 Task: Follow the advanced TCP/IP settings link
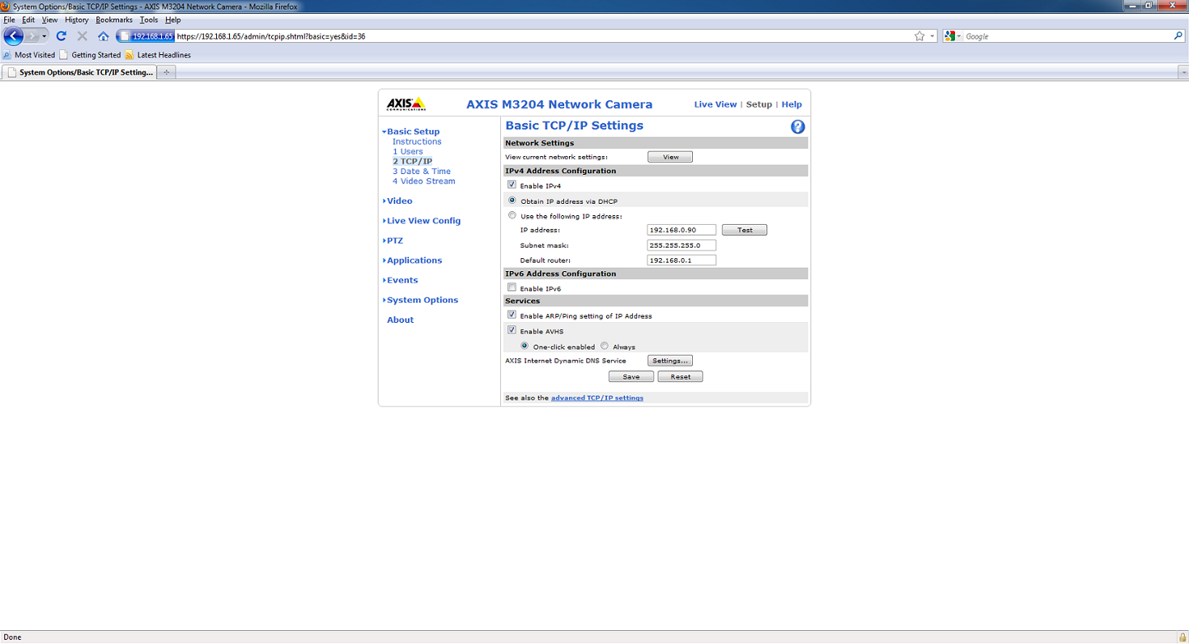pos(597,398)
